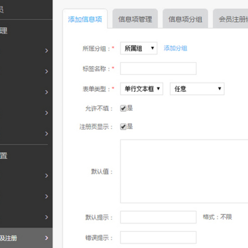Click fifth chevron under the 理 sidebar section

coord(47,134)
